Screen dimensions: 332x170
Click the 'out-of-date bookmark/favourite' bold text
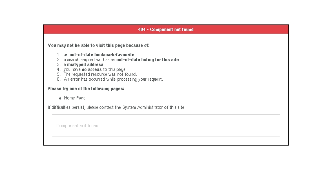click(102, 55)
